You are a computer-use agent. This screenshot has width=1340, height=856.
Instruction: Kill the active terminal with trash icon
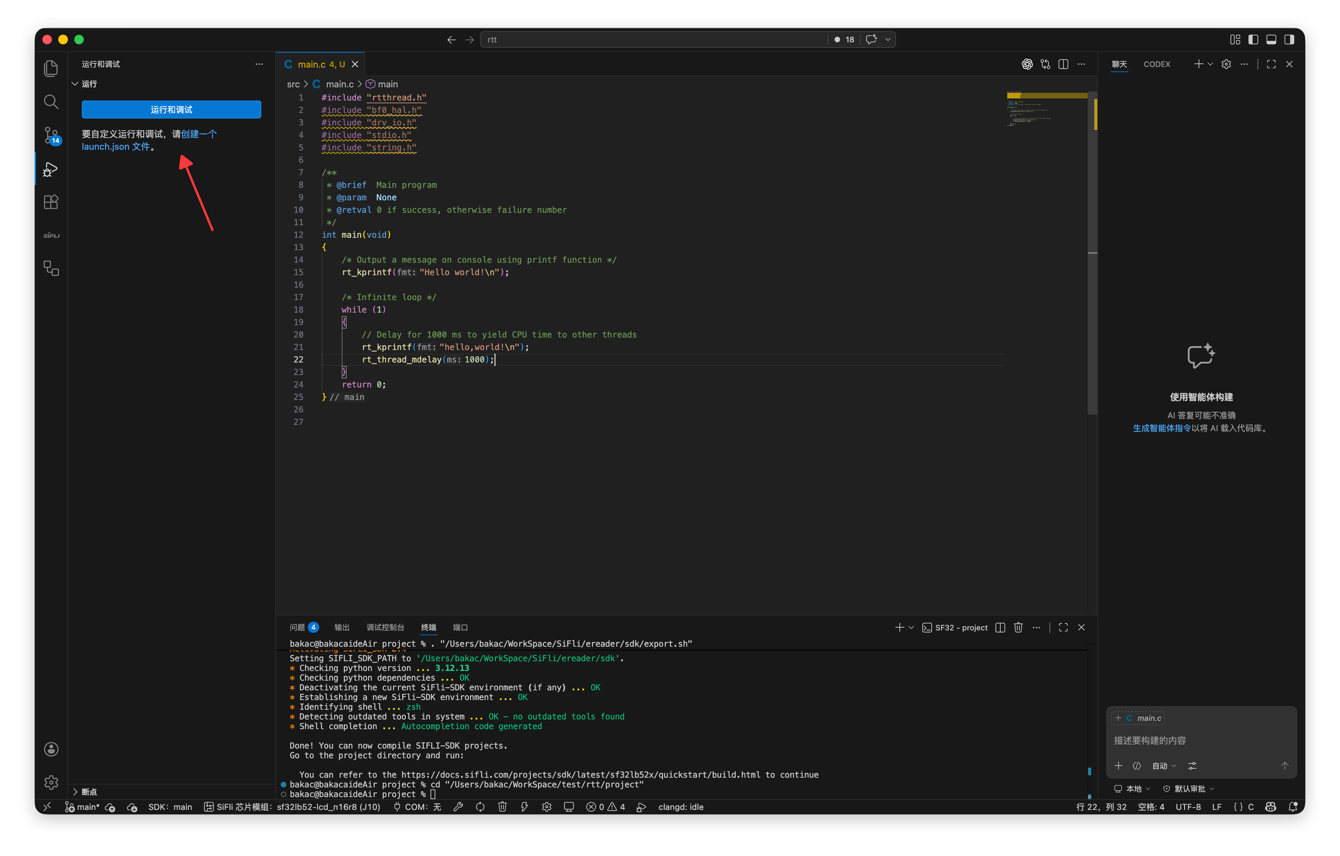click(1018, 627)
